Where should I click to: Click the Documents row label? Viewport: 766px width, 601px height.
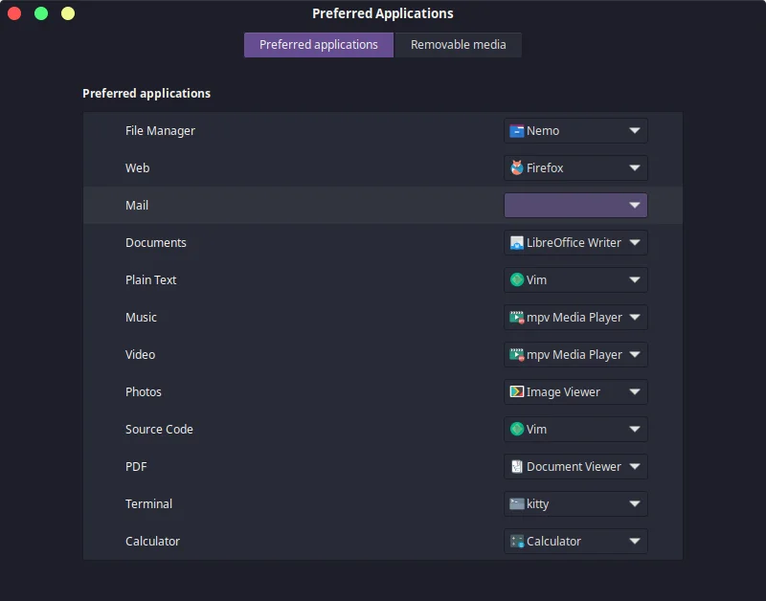[156, 243]
